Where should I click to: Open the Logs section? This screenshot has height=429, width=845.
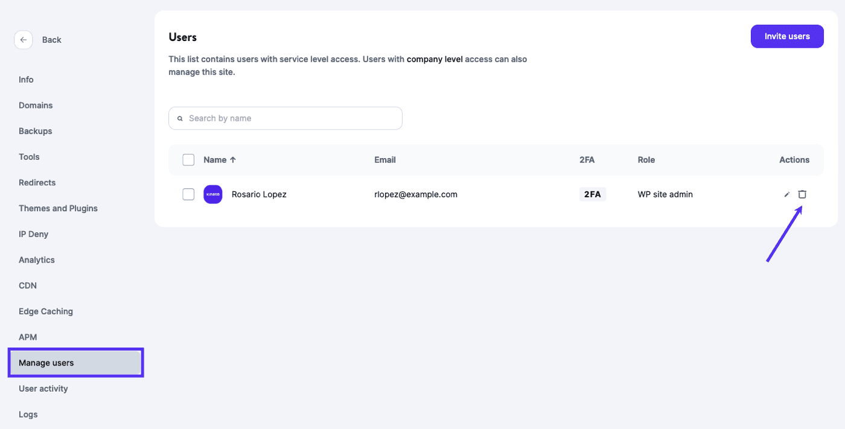click(x=28, y=415)
